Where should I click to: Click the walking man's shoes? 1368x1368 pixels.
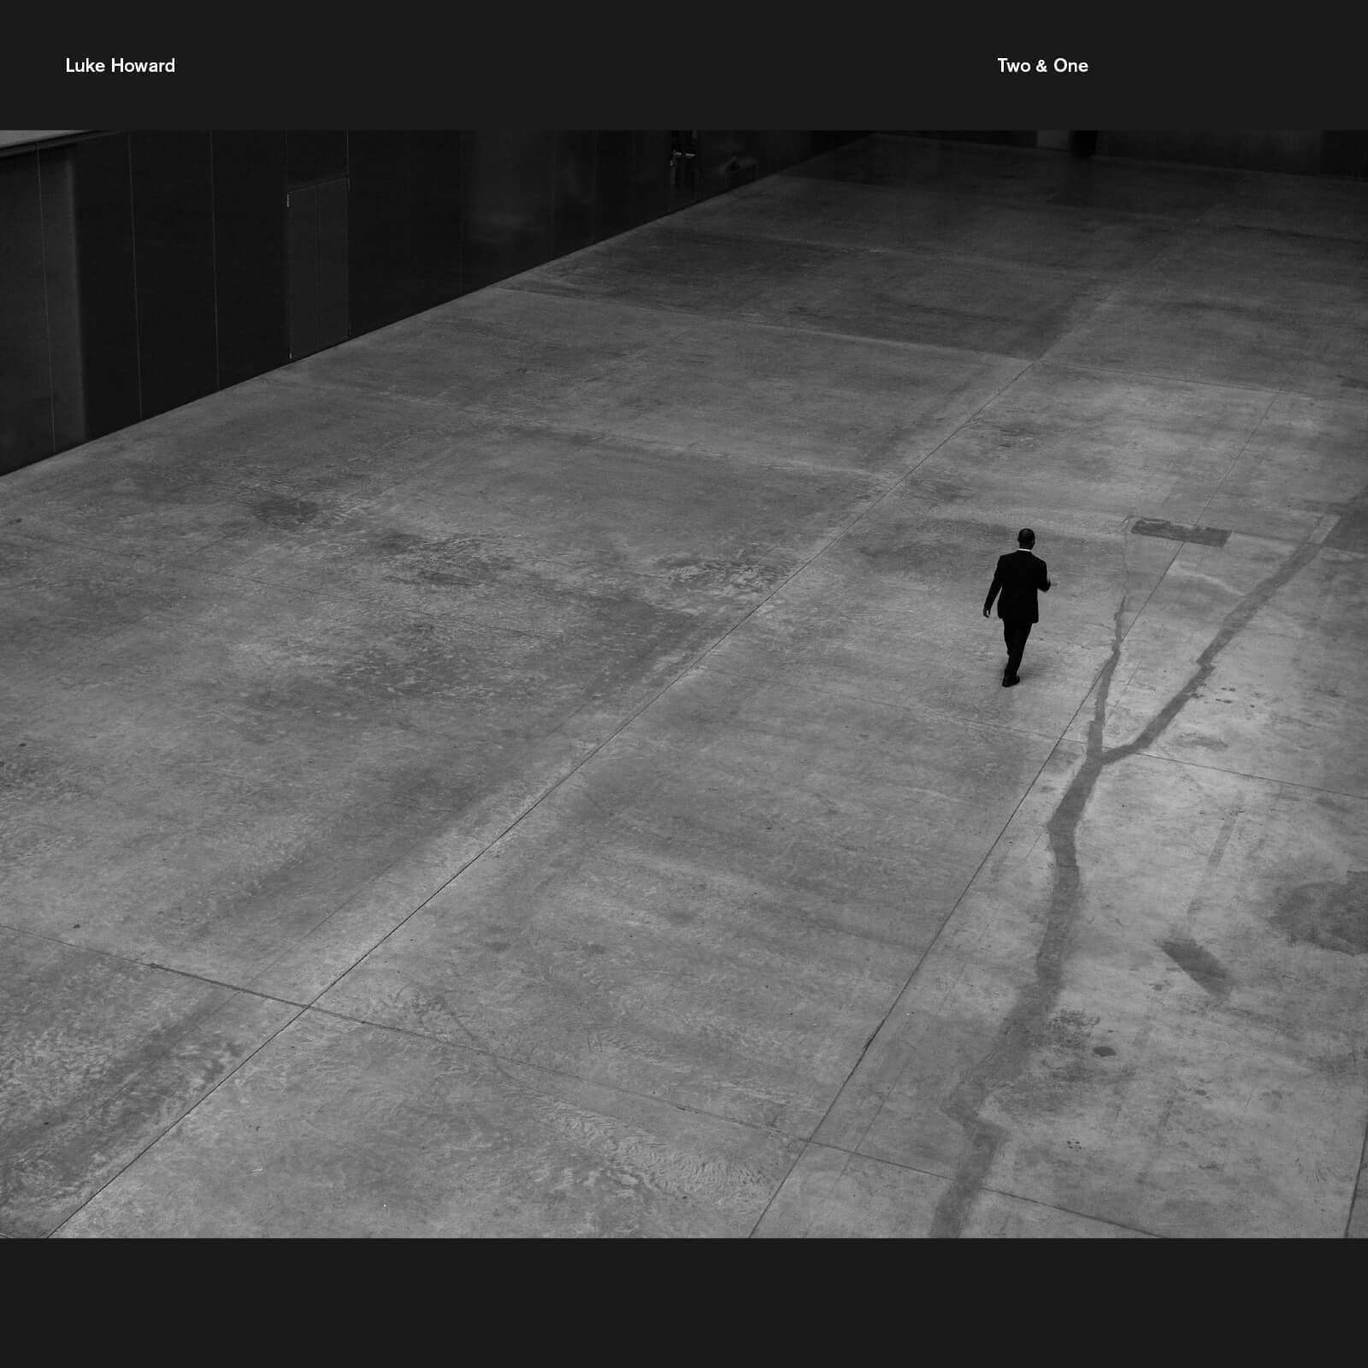1011,680
